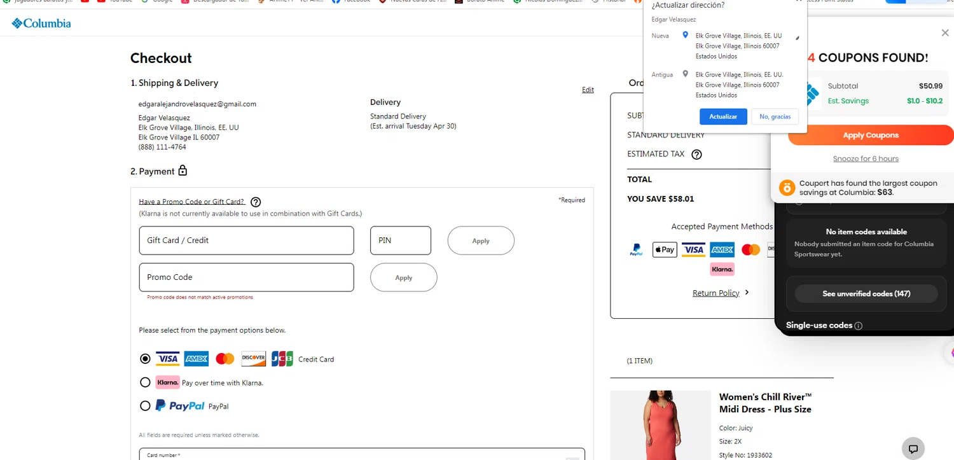This screenshot has height=460, width=954.
Task: Focus the Promo Code input field
Action: click(x=246, y=277)
